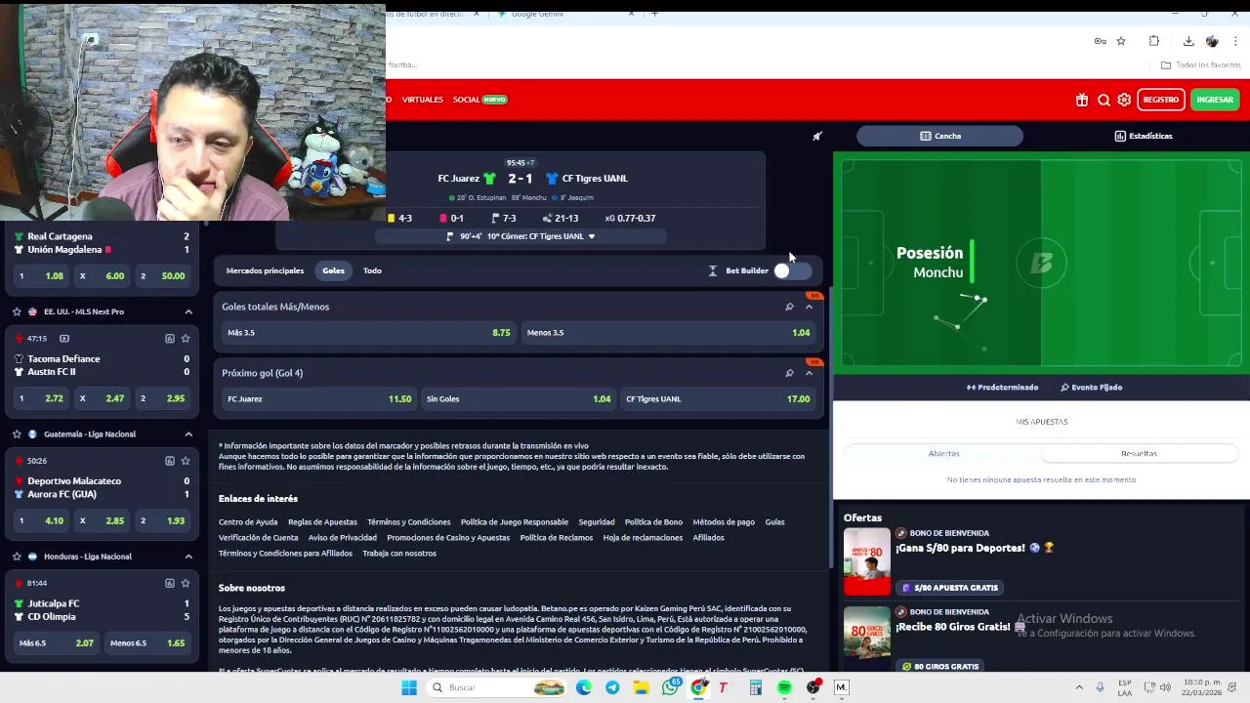Collapse the Honduras - Liga Nacional section
This screenshot has height=703, width=1250.
tap(188, 557)
